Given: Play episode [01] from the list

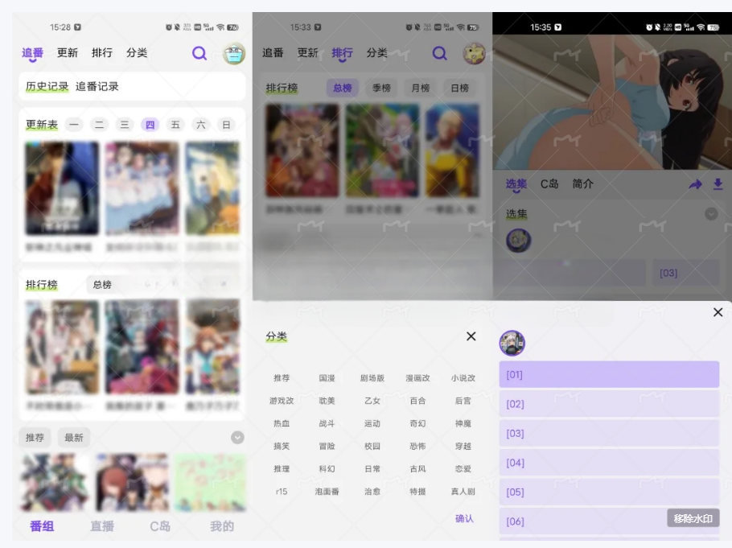Looking at the screenshot, I should (609, 374).
